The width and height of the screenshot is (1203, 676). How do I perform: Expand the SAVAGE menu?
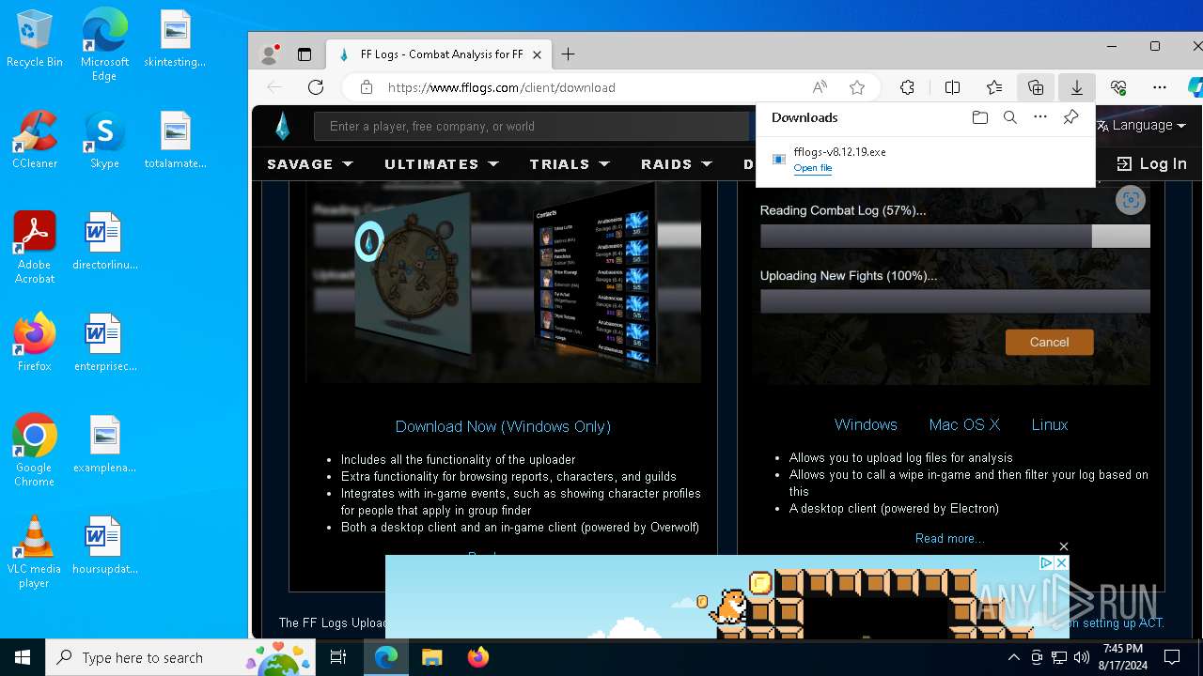[x=310, y=163]
